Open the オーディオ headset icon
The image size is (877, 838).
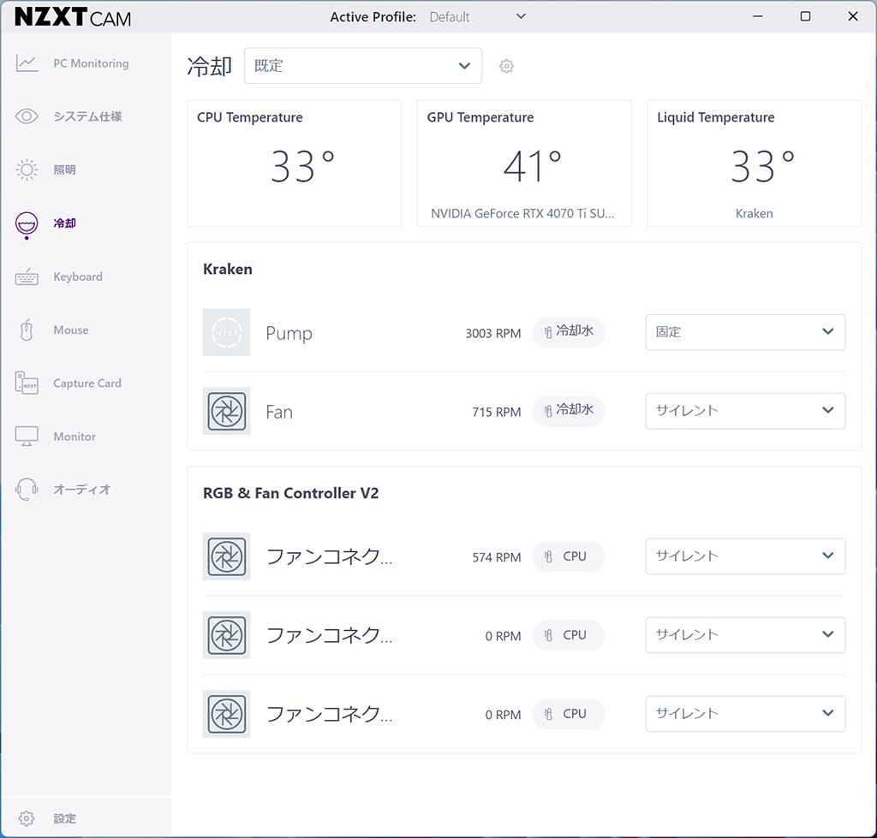[27, 490]
